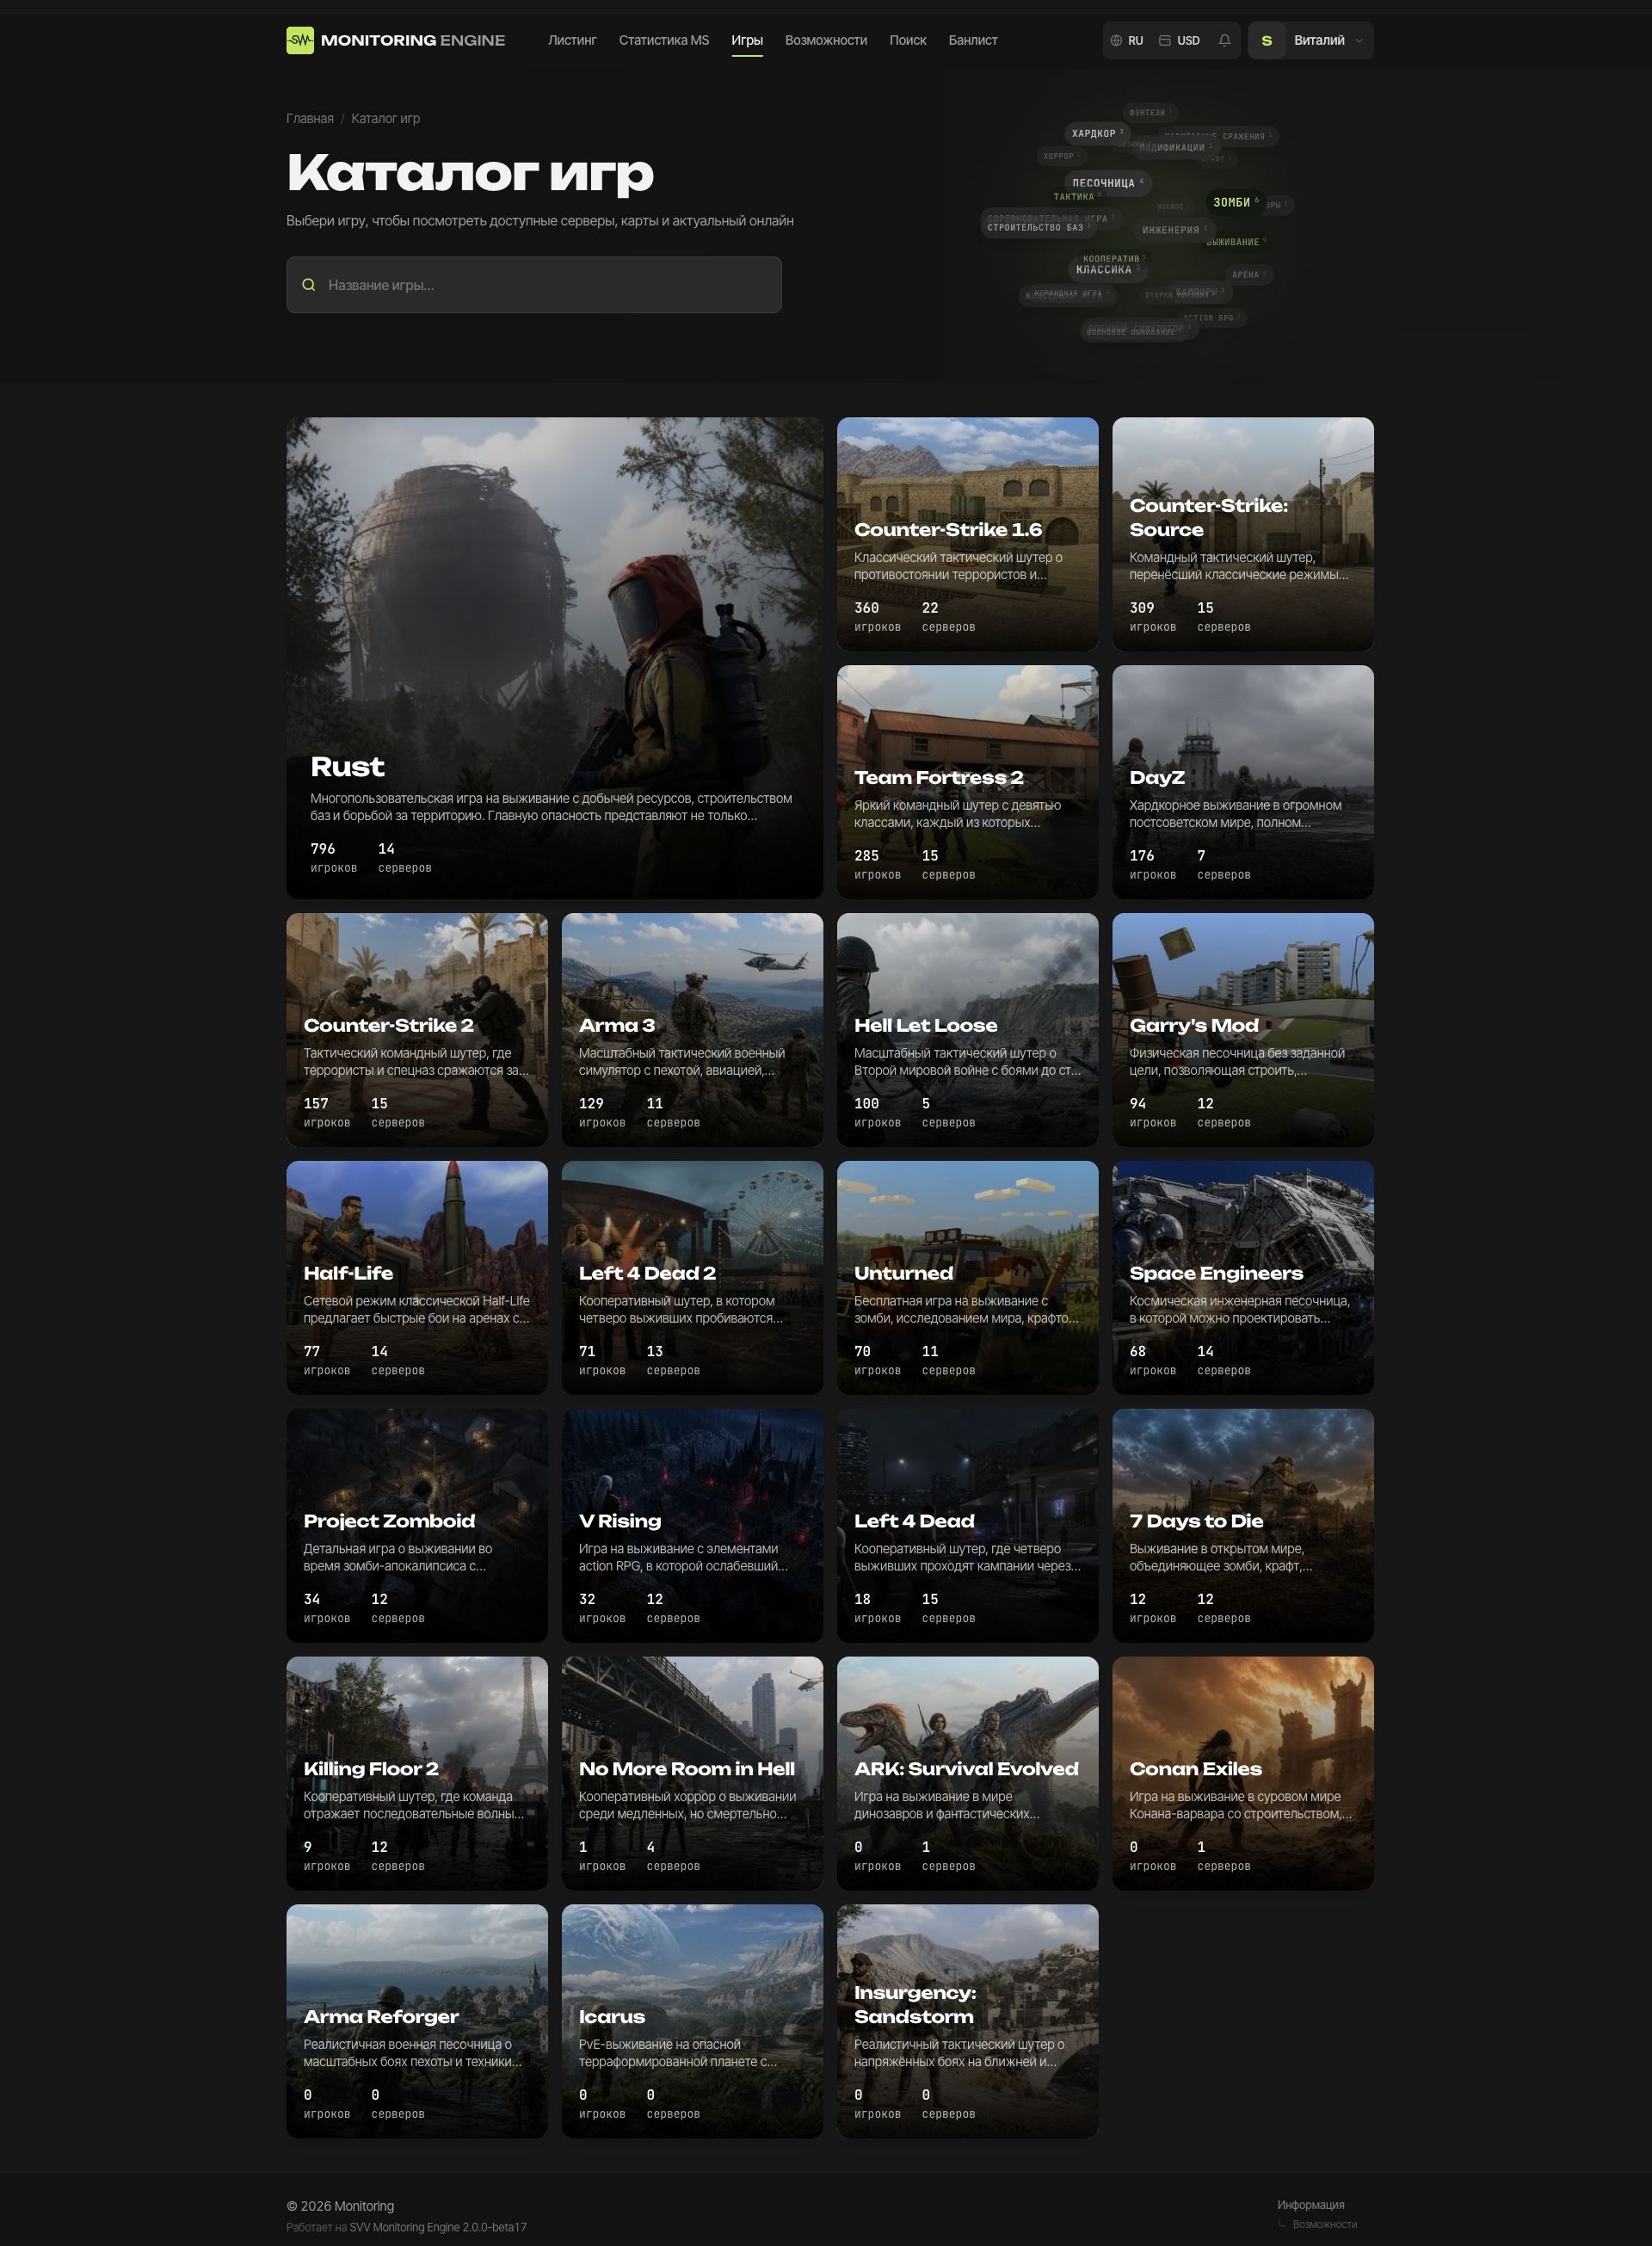The height and width of the screenshot is (2246, 1652).
Task: Focus the Название игры search field
Action: pyautogui.click(x=534, y=285)
